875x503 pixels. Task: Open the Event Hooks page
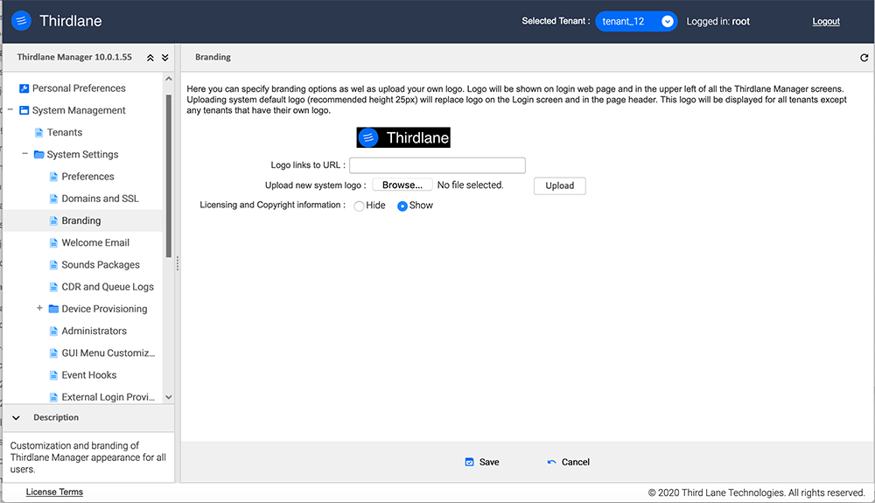[x=88, y=375]
